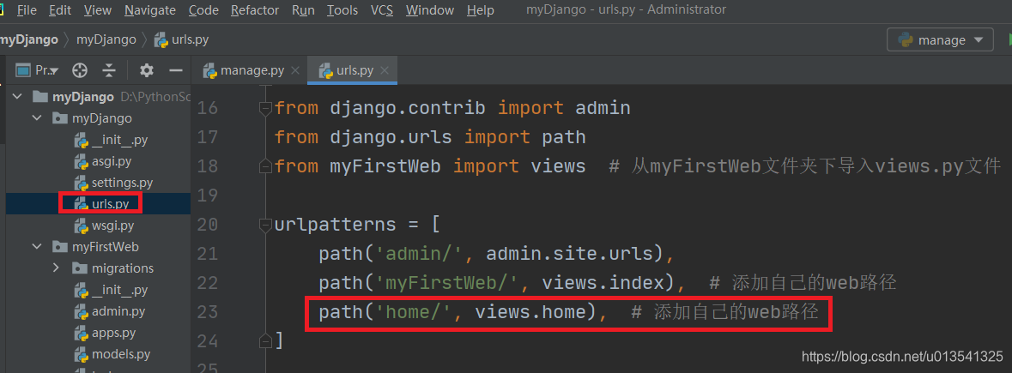Open the Project view dropdown
The width and height of the screenshot is (1012, 373).
pos(38,70)
